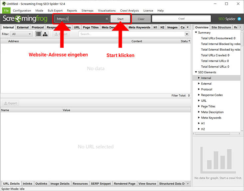
Task: Select the Overview tab
Action: point(202,27)
